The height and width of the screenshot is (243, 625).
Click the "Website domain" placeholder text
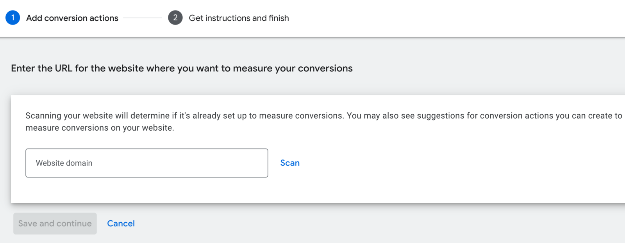click(64, 163)
